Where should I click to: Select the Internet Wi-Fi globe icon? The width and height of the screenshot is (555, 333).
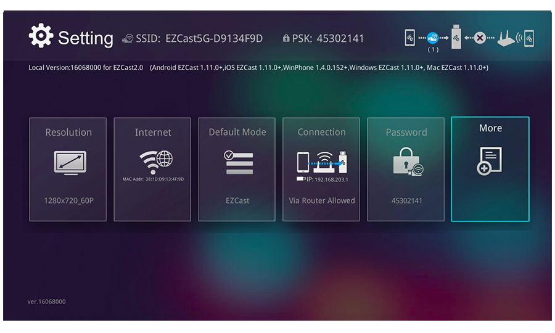pos(156,162)
